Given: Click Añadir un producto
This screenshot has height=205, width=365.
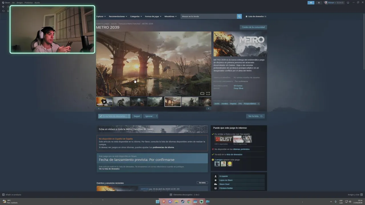Looking at the screenshot, I should [12, 195].
